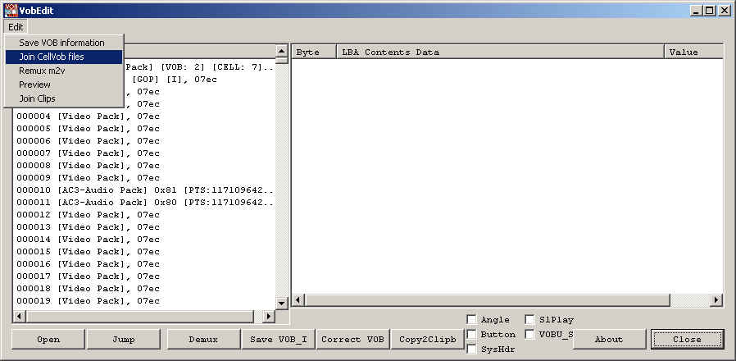Image resolution: width=736 pixels, height=361 pixels.
Task: Click pack list horizontal scroll right arrow
Action: coord(268,316)
